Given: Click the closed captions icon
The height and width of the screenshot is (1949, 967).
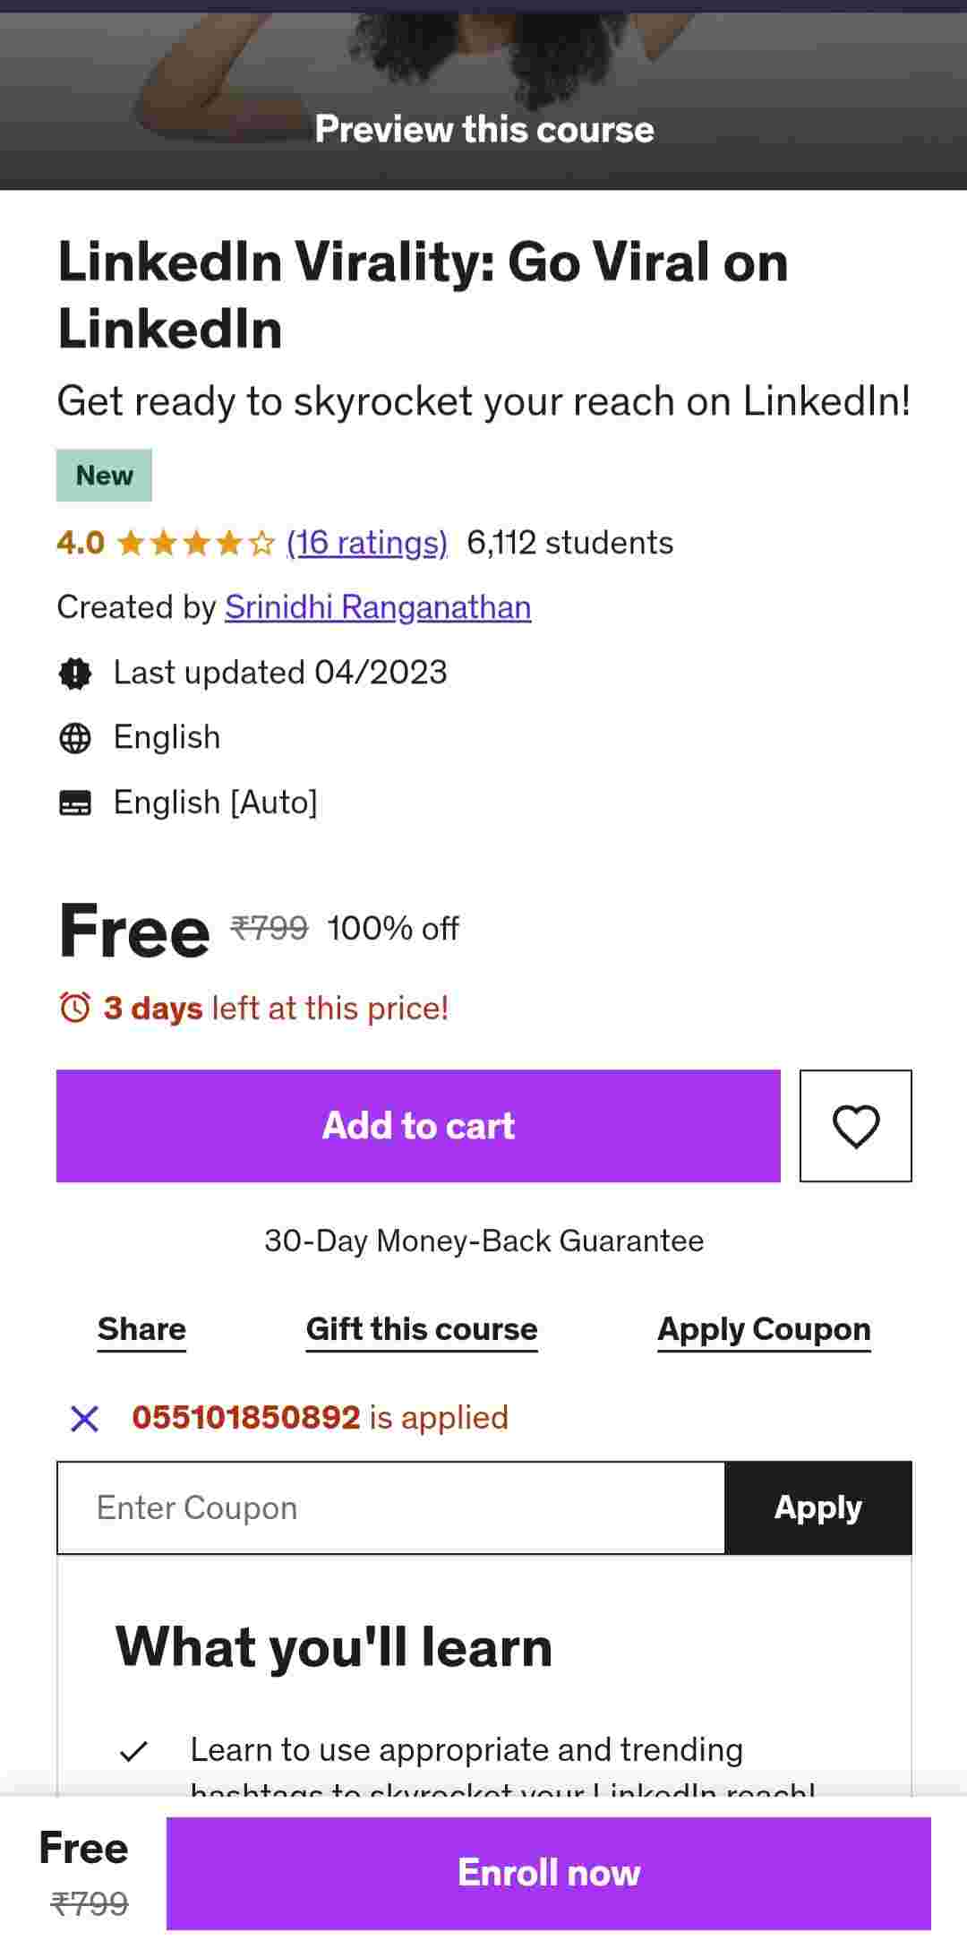Looking at the screenshot, I should pos(75,803).
